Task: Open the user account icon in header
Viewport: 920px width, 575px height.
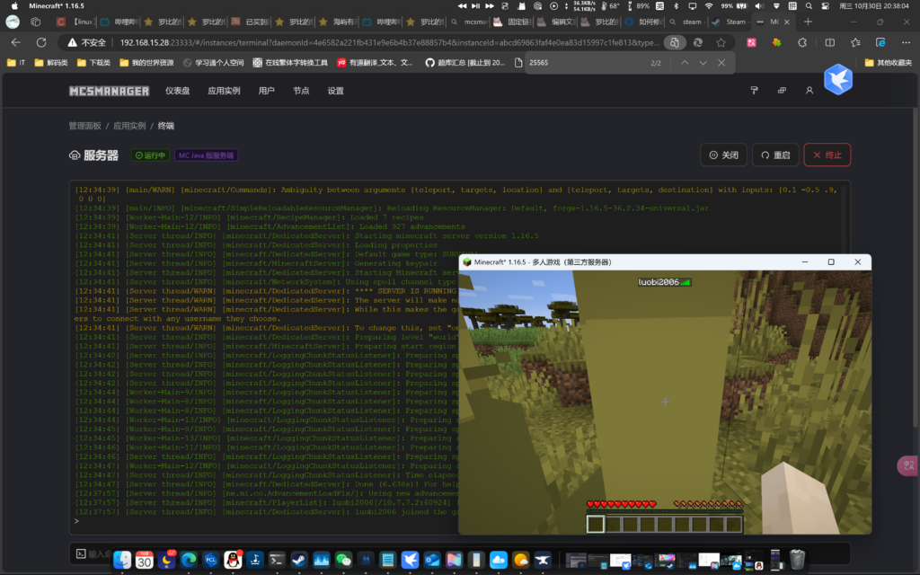Action: tap(809, 91)
